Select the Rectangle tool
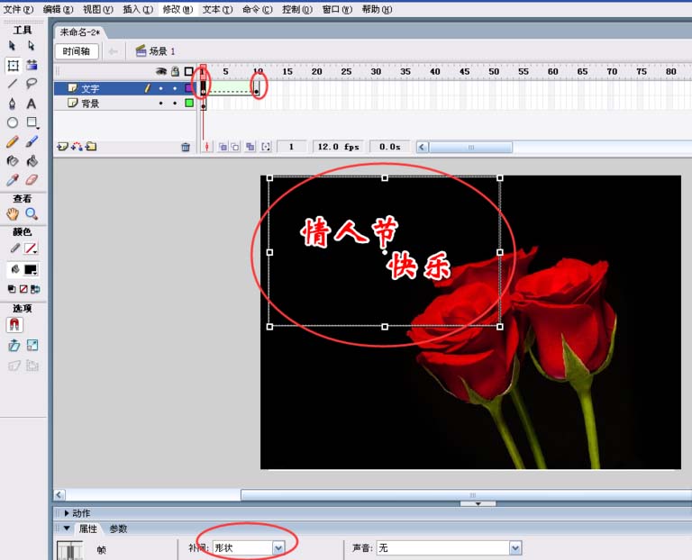Viewport: 692px width, 560px height. [x=32, y=122]
